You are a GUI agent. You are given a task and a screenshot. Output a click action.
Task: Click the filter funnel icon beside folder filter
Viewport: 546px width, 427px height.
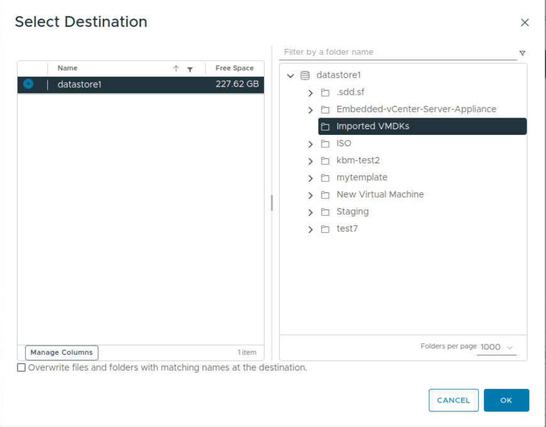pos(522,53)
